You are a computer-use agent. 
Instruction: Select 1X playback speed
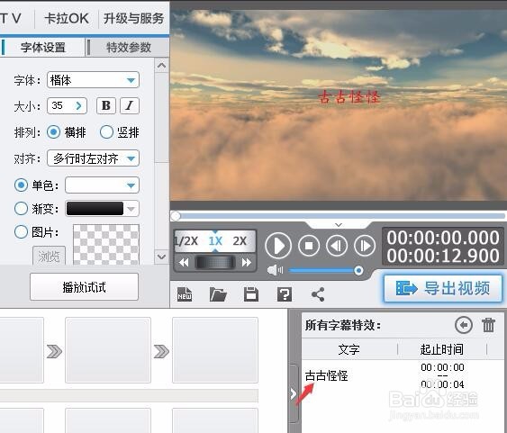(x=215, y=241)
